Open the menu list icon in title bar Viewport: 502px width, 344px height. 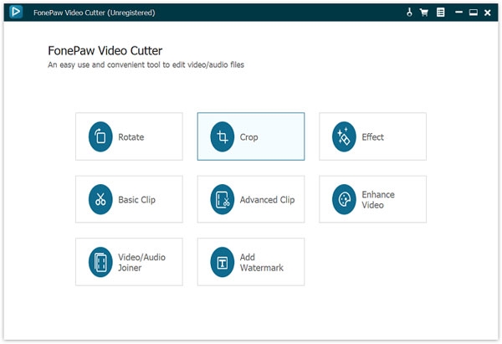pos(441,13)
